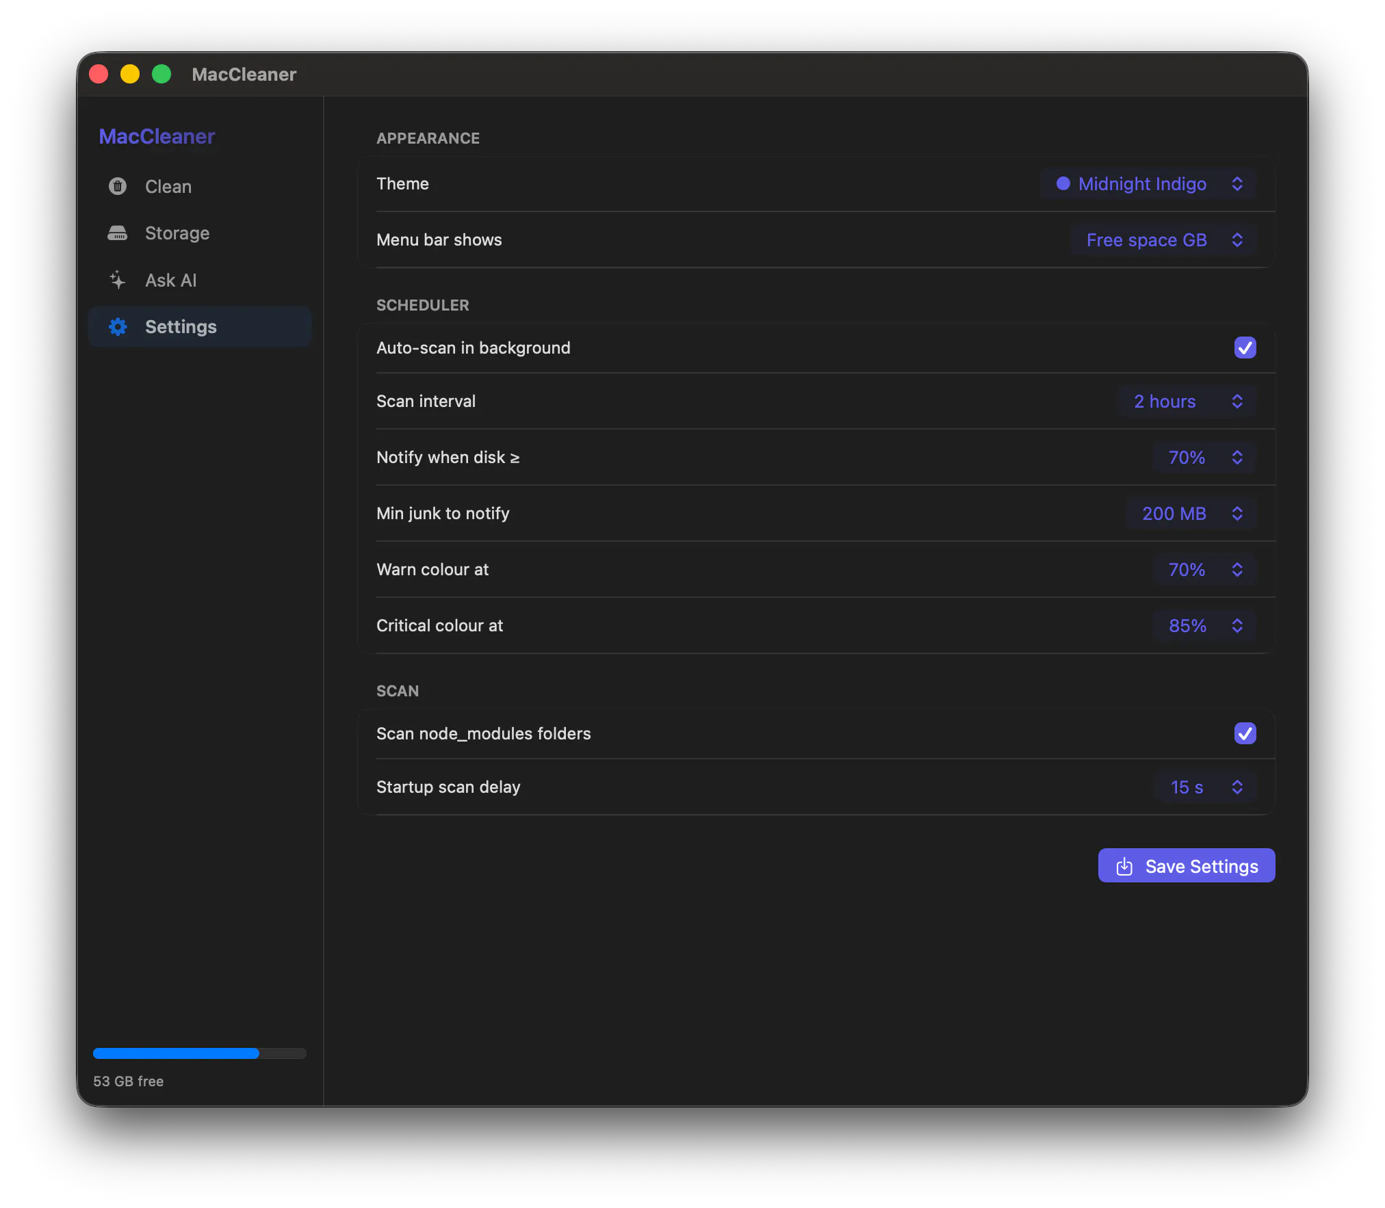The height and width of the screenshot is (1208, 1385).
Task: Close the MacCleaner window with red button
Action: (x=99, y=74)
